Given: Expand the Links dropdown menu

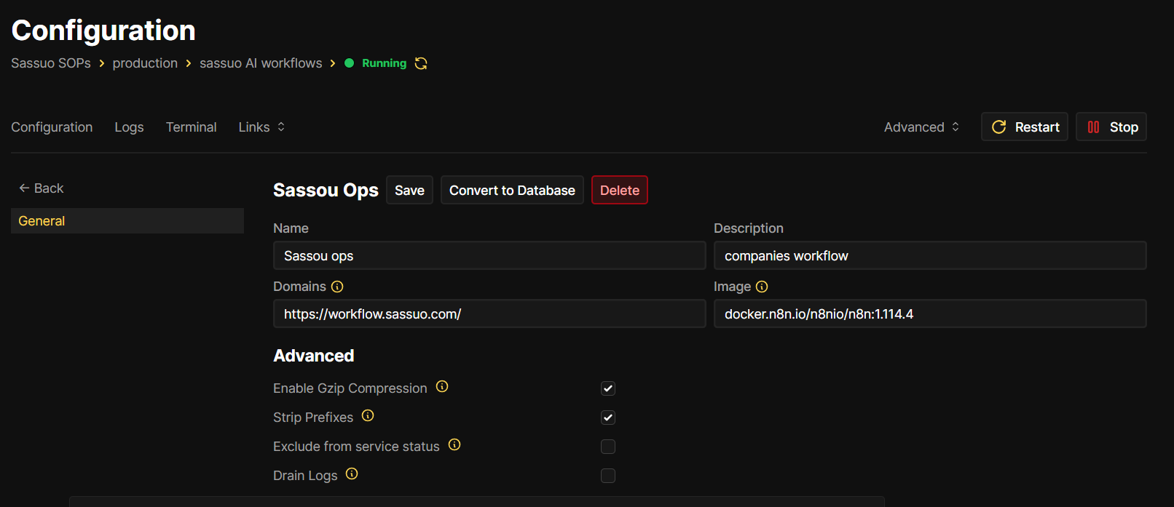Looking at the screenshot, I should 261,127.
